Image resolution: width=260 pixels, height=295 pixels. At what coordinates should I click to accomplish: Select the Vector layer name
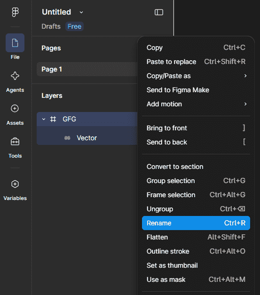(x=87, y=138)
